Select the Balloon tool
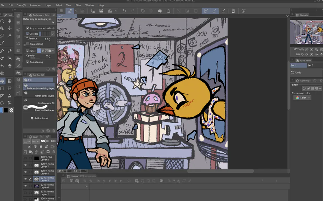 pyautogui.click(x=2, y=103)
